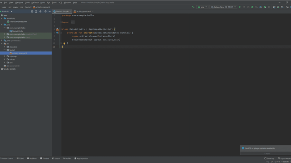The height and width of the screenshot is (163, 291).
Task: Click the 'layout' breadcrumb in navigation bar
Action: 28,7
